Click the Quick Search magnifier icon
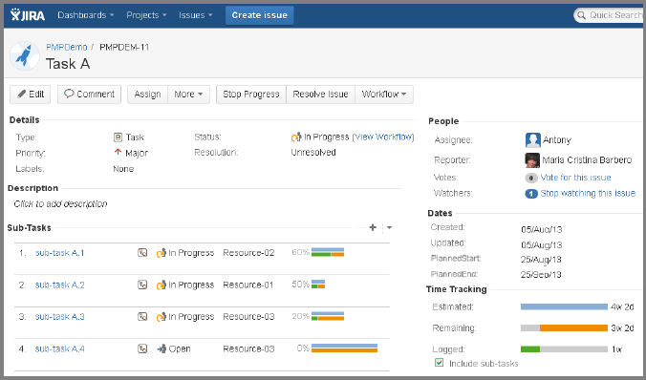The height and width of the screenshot is (380, 646). click(581, 15)
